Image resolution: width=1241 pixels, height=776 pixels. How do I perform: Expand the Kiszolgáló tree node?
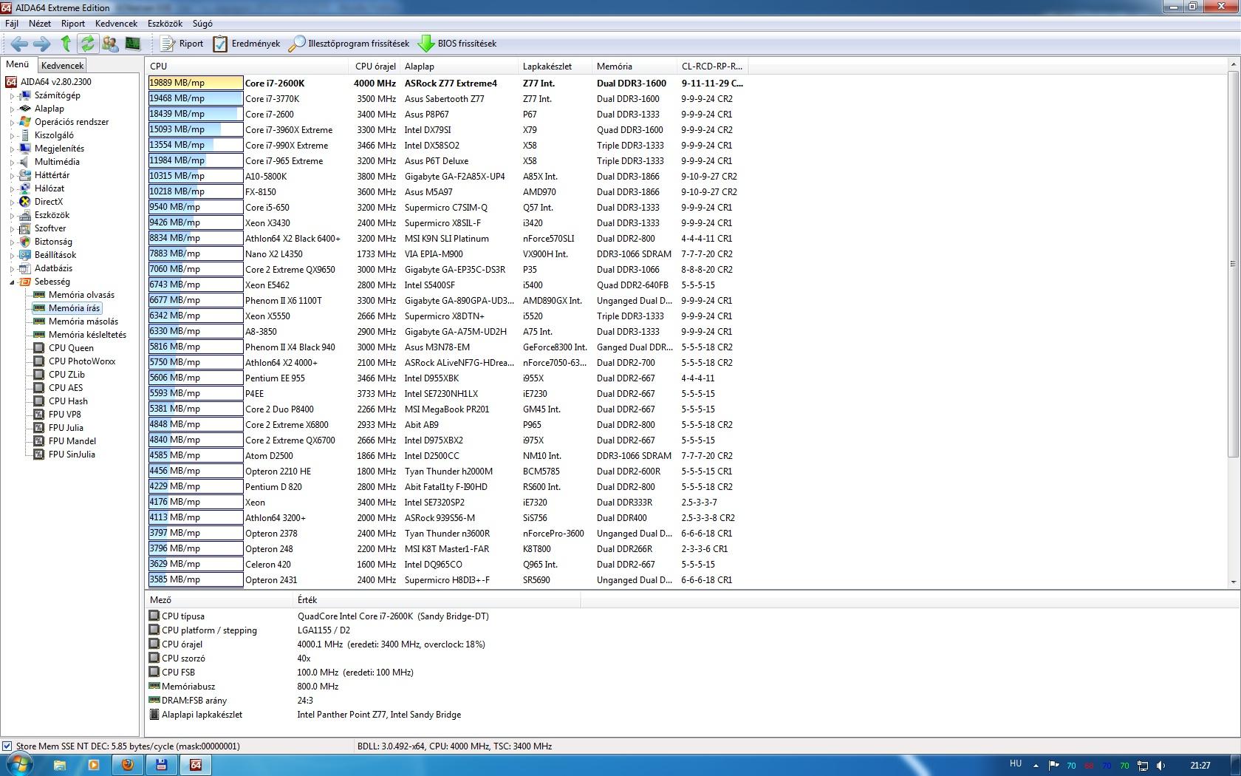(12, 136)
